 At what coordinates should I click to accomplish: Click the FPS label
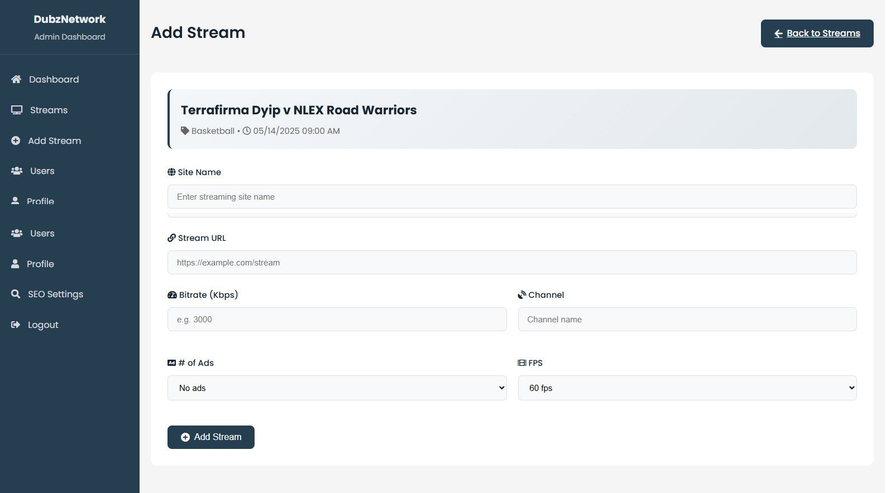tap(535, 362)
